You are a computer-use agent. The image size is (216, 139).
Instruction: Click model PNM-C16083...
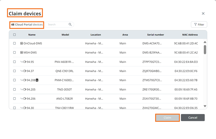click(64, 80)
